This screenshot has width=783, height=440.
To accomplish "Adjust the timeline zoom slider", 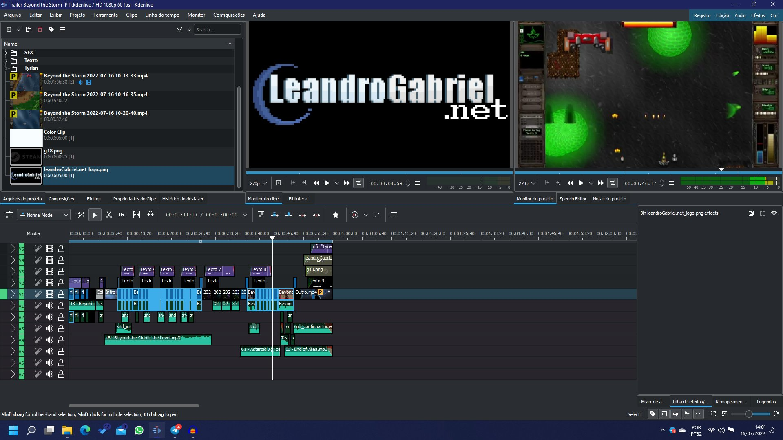I will [749, 414].
